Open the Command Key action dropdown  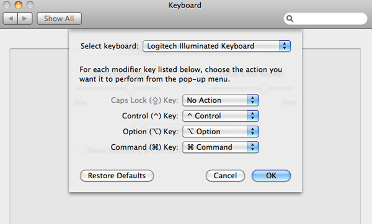220,147
